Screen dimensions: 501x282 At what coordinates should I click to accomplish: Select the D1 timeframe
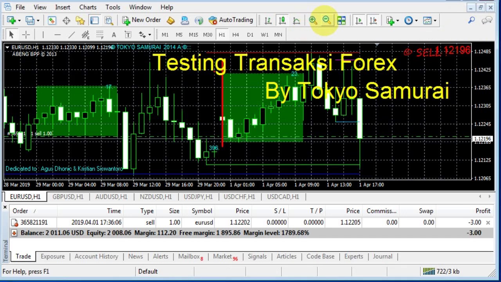[x=250, y=34]
